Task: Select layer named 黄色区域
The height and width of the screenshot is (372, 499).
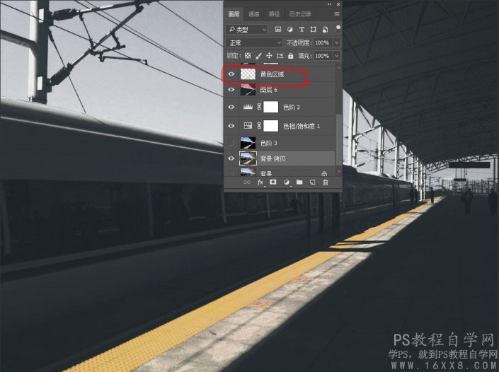Action: [x=272, y=74]
